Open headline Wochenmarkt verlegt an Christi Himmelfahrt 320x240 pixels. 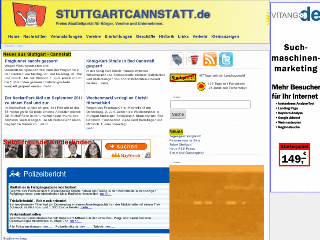point(117,100)
